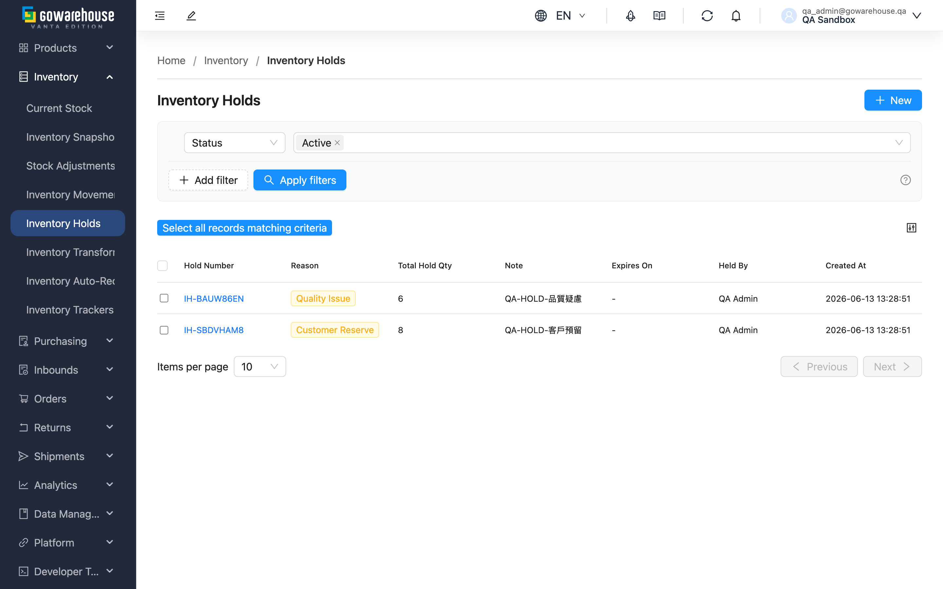The height and width of the screenshot is (589, 943).
Task: Click Apply filters
Action: pos(300,180)
